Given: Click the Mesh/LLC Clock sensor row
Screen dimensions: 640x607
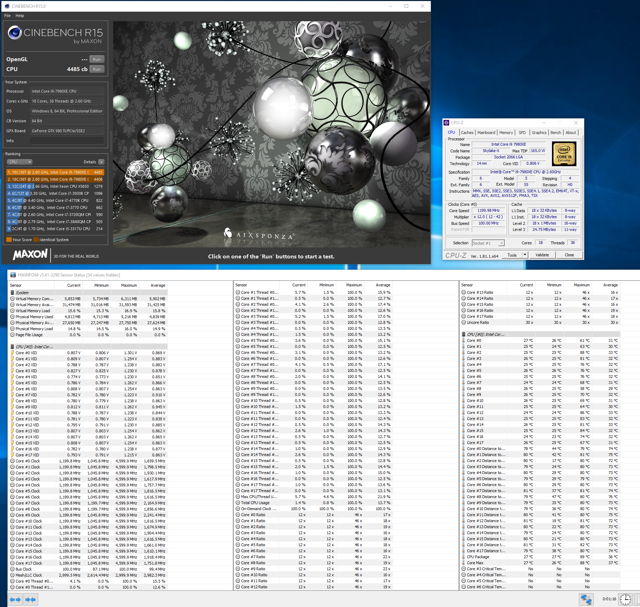Looking at the screenshot, I should point(88,575).
